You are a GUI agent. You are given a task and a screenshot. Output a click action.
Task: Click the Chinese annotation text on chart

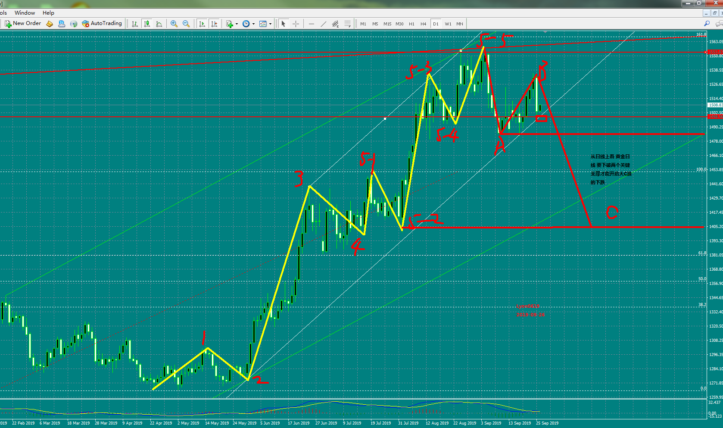pyautogui.click(x=611, y=169)
